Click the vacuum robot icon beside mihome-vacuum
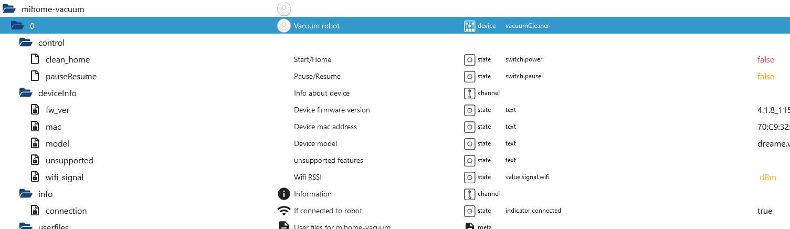 point(283,9)
